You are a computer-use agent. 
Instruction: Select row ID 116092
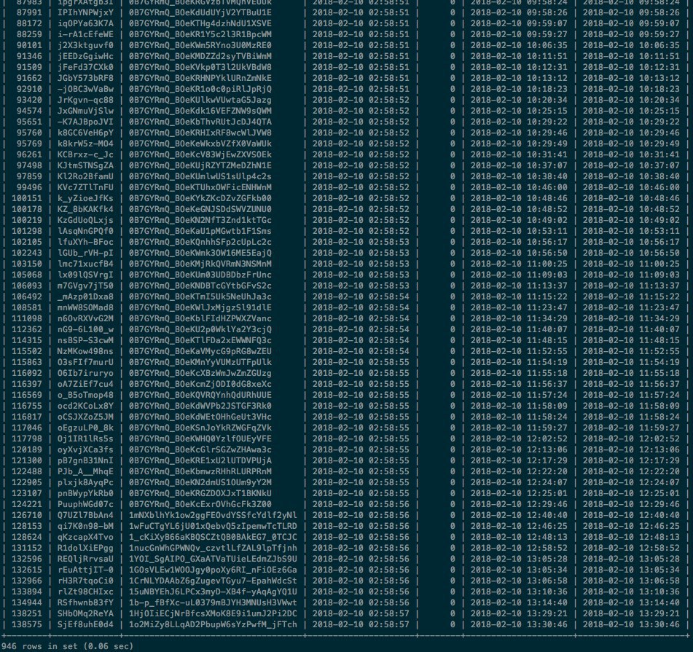click(26, 373)
